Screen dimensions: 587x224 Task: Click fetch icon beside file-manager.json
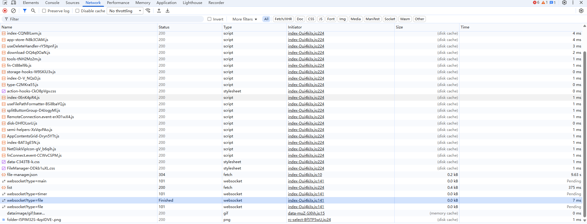[x=4, y=175]
